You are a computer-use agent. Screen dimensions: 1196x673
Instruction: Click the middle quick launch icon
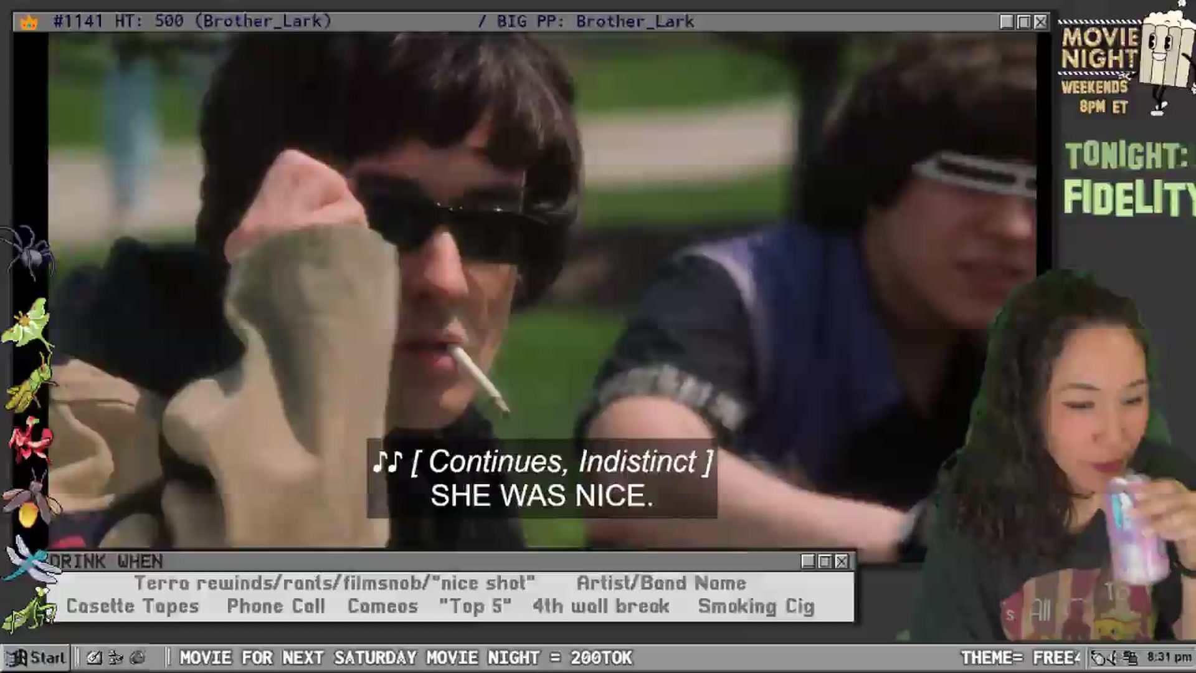tap(116, 657)
